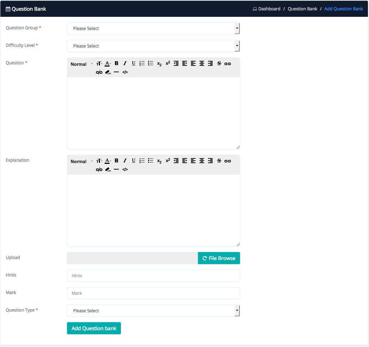The height and width of the screenshot is (347, 369).
Task: Click subscript icon in the Question editor
Action: 159,64
